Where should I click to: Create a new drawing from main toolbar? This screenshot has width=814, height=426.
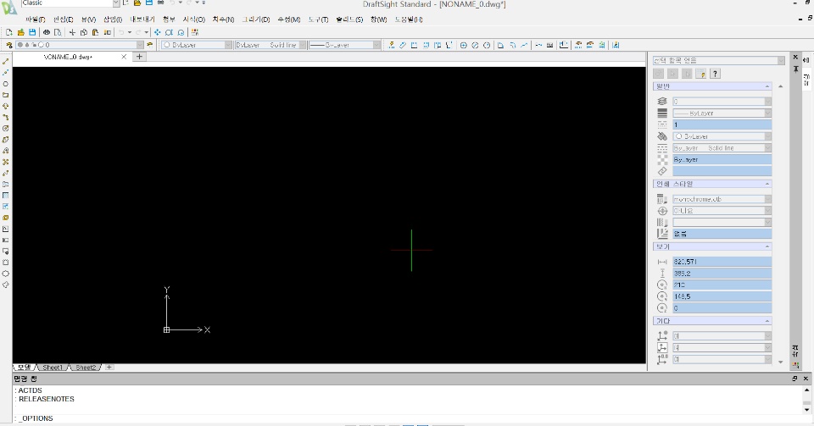(9, 32)
